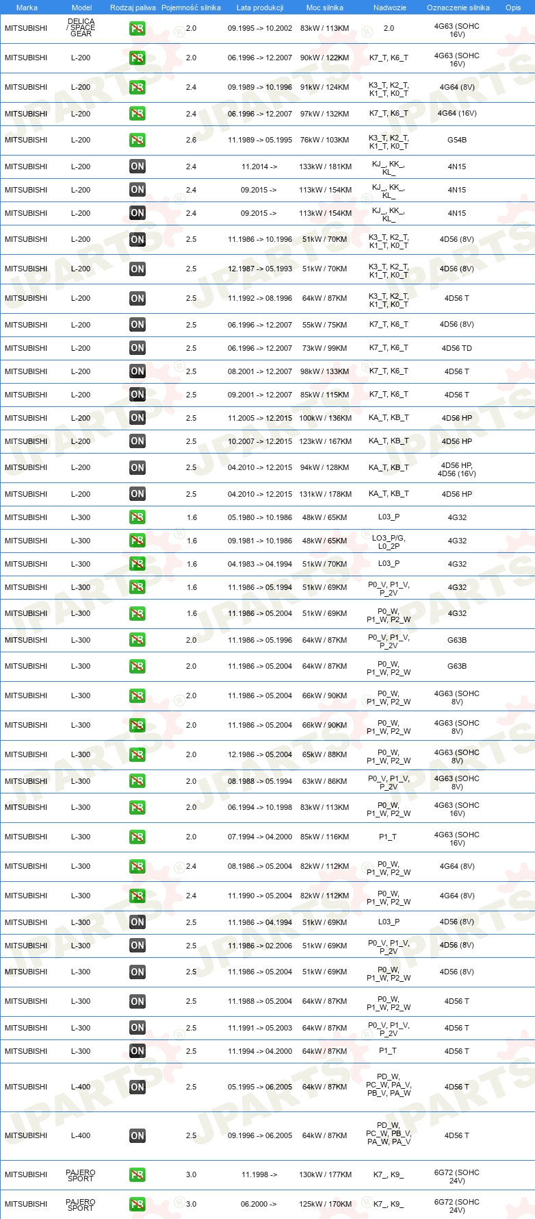Click the 07.1994 -> 04.2000 date cell

260,837
